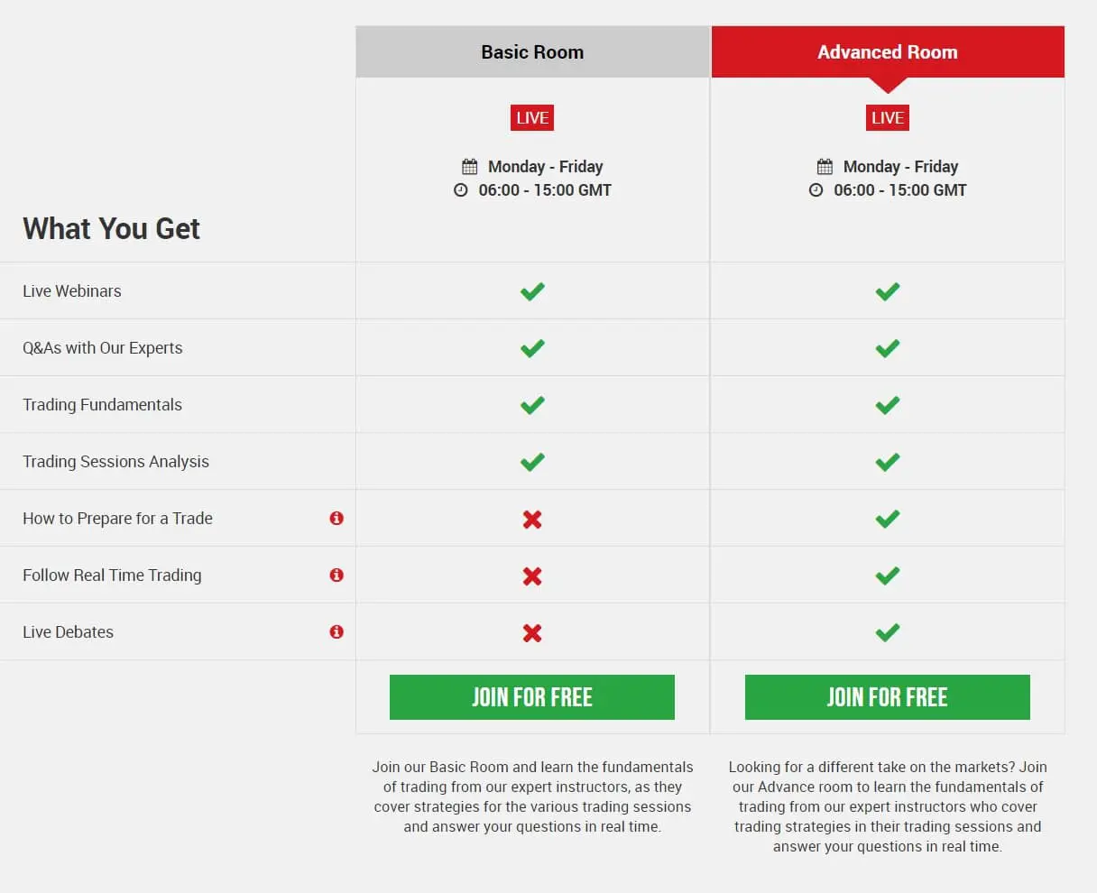
Task: Click Basic Room red X for Follow Real Time Trading
Action: 532,575
